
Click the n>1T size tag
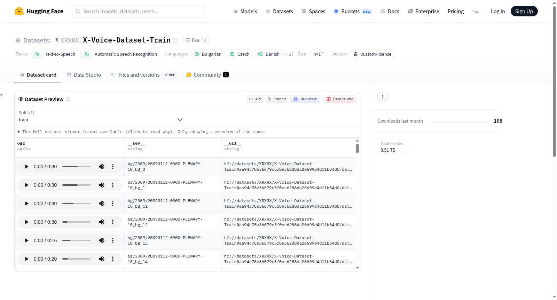[318, 54]
